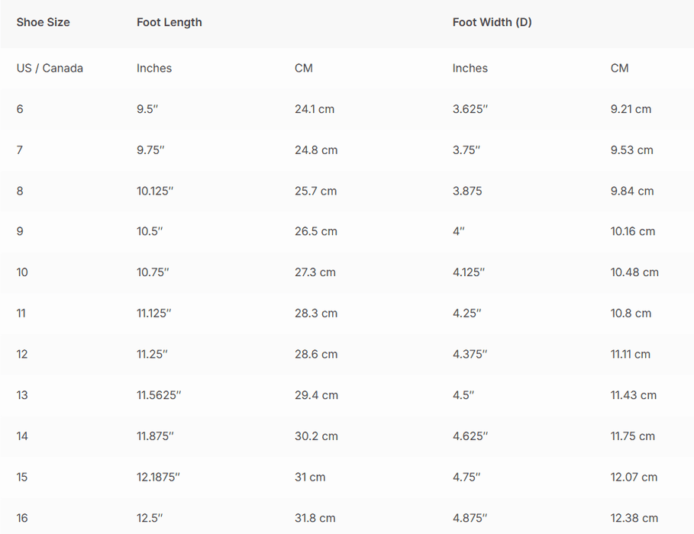Click the Foot Length column header
Image resolution: width=694 pixels, height=534 pixels.
pyautogui.click(x=169, y=22)
